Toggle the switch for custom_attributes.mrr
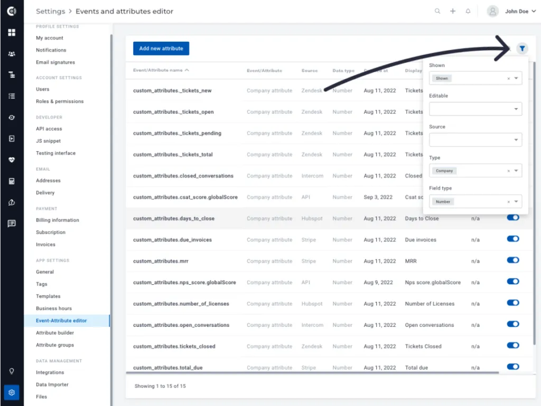Viewport: 541px width, 406px height. pyautogui.click(x=513, y=260)
